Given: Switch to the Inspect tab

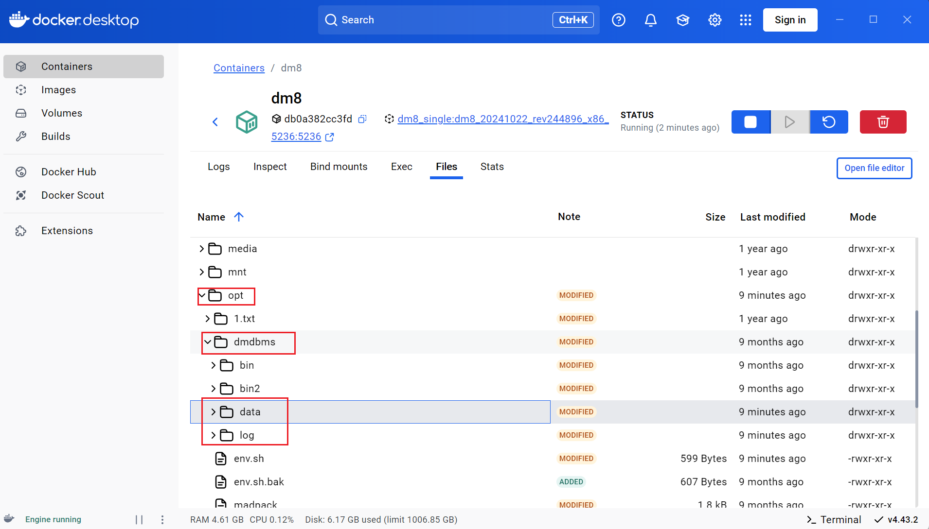Looking at the screenshot, I should point(270,167).
